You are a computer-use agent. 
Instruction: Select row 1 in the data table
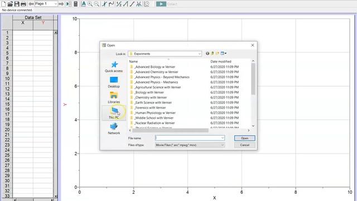click(7, 32)
